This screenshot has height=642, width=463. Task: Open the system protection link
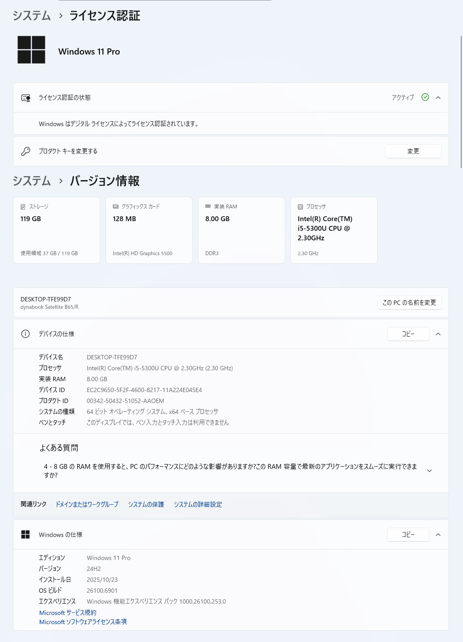click(146, 505)
